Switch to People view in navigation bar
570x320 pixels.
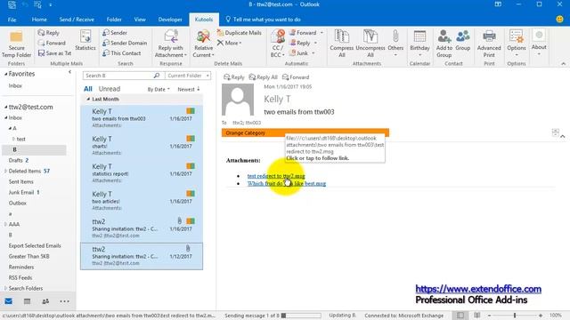(45, 301)
